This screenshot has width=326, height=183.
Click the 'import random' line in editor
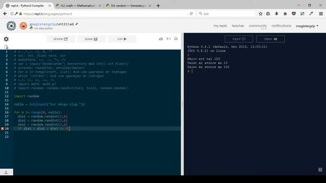26,96
